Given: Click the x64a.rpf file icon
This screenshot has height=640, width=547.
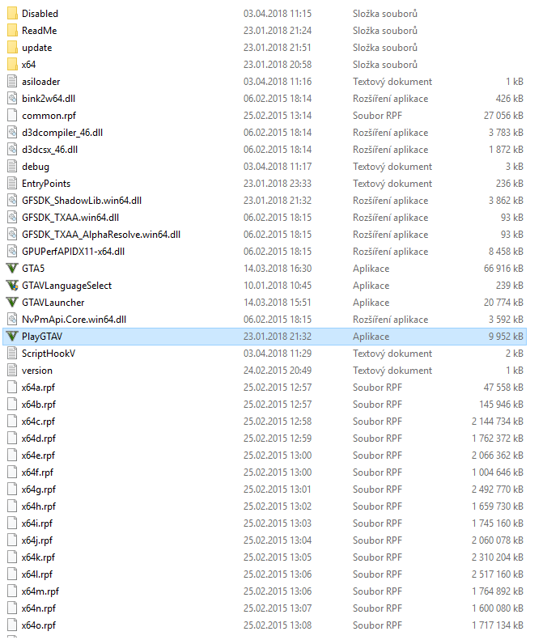Looking at the screenshot, I should pyautogui.click(x=12, y=388).
